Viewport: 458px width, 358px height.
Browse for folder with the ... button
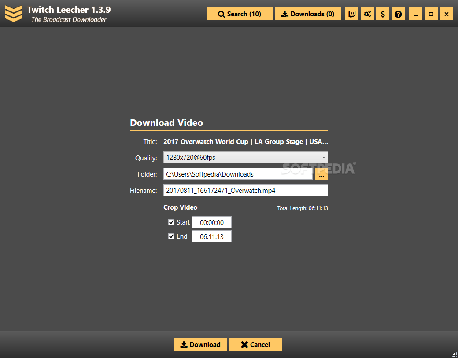pos(321,174)
